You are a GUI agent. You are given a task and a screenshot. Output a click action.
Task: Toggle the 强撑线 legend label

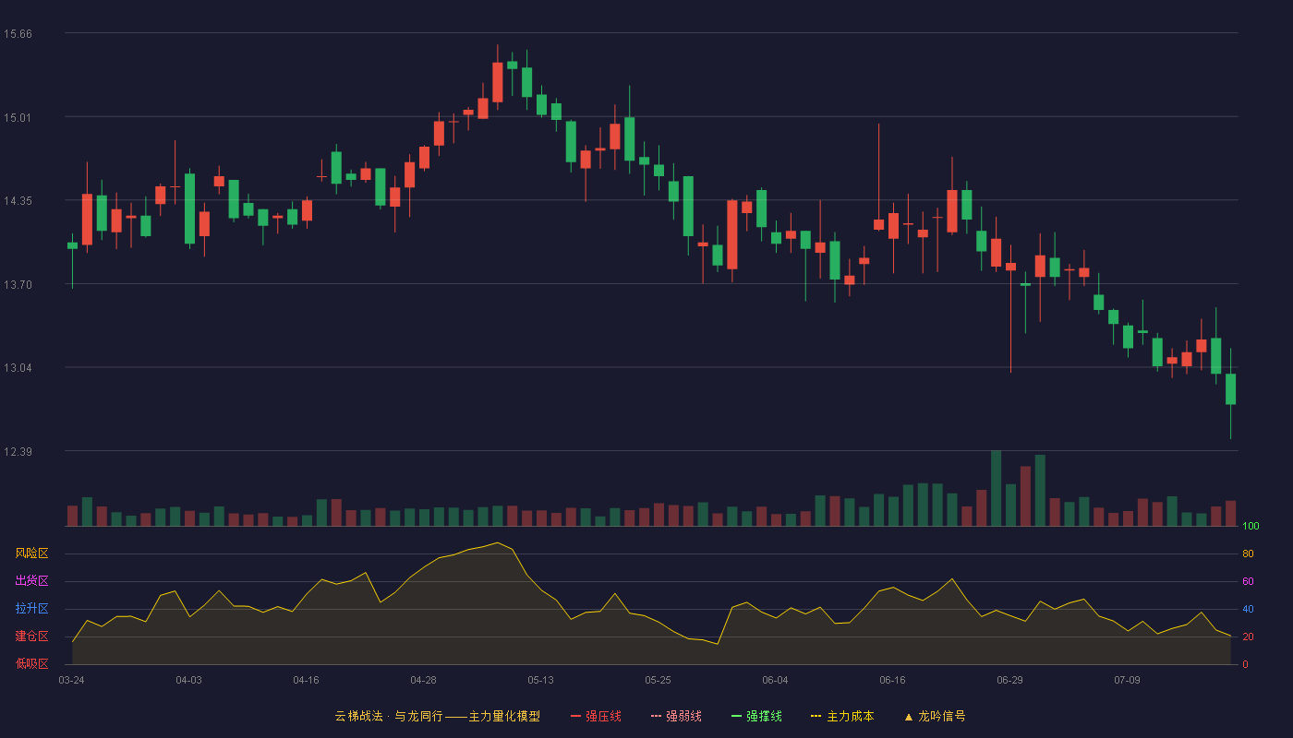click(764, 716)
